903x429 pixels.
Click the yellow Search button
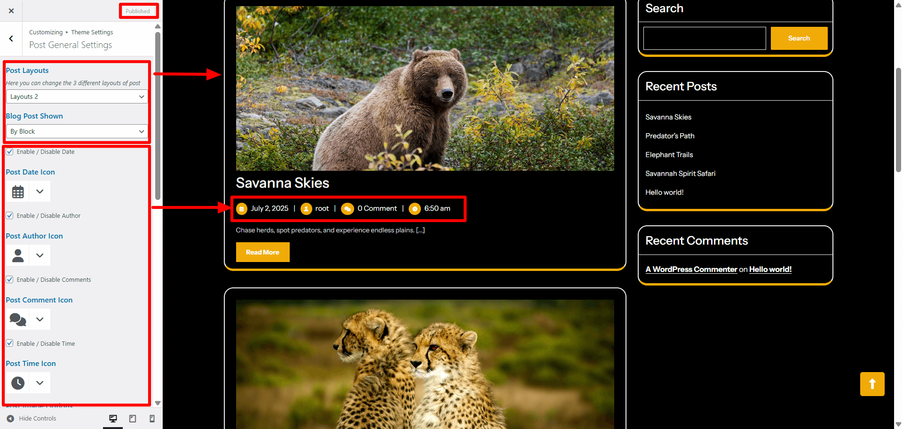pyautogui.click(x=799, y=38)
